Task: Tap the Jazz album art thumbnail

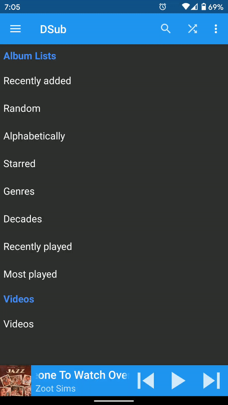Action: 16,380
